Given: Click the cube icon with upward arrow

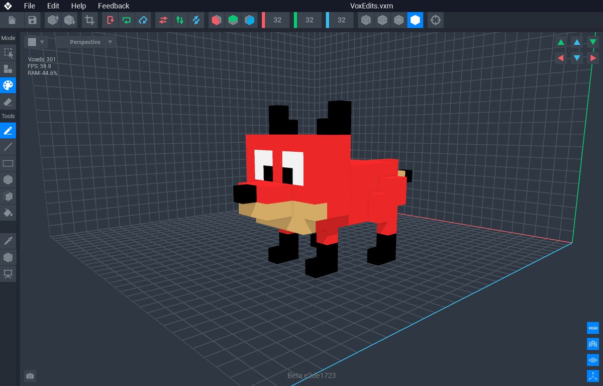Looking at the screenshot, I should 53,21.
